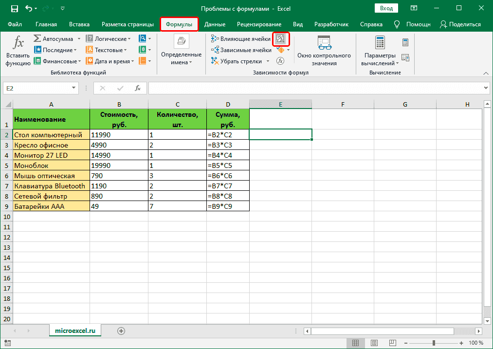Click the Вычислить формулу fx icon
Viewport: 493px width, 349px height.
click(280, 61)
